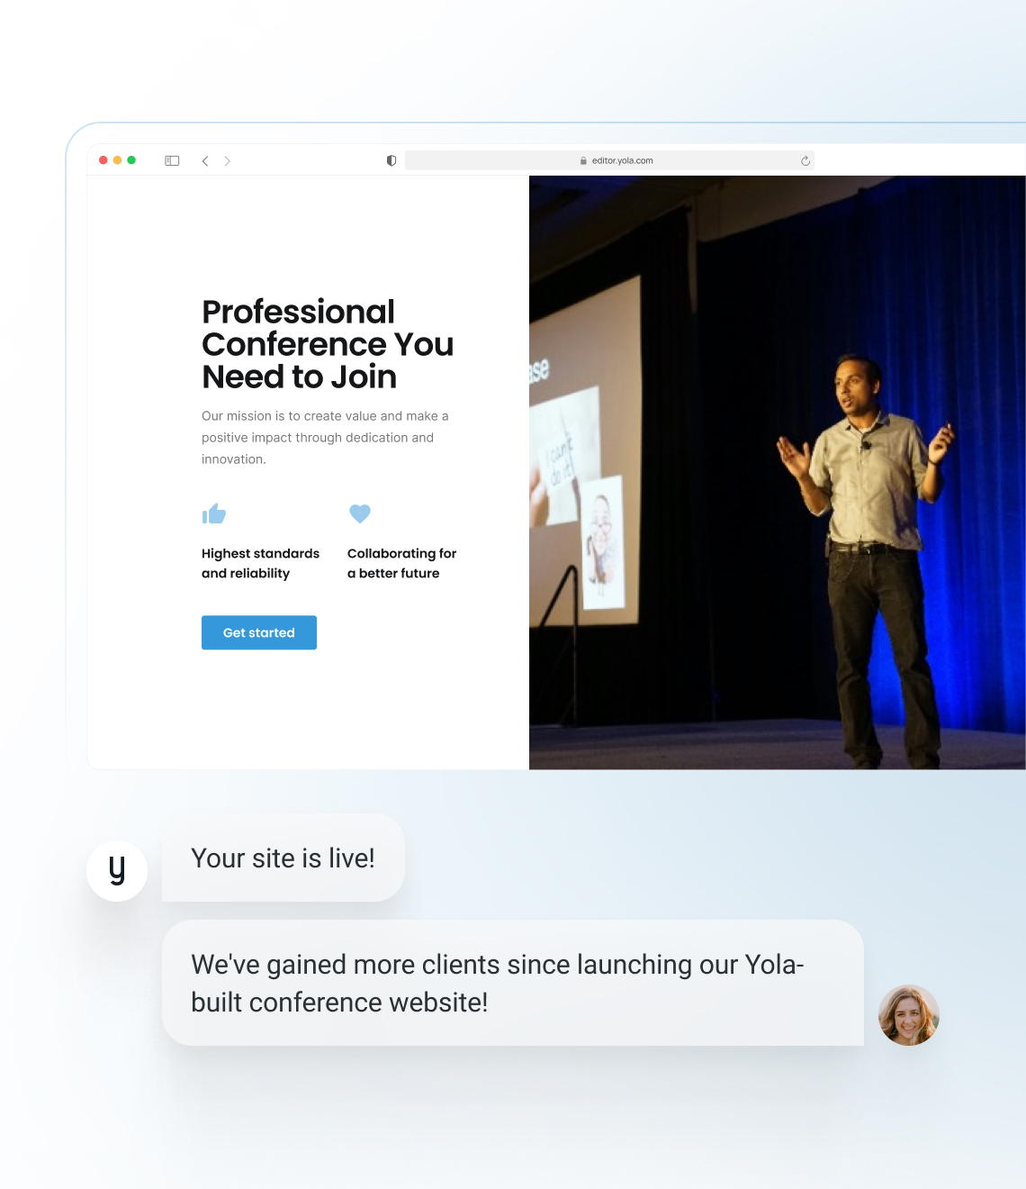The width and height of the screenshot is (1026, 1189).
Task: Toggle the browser sidebar icon
Action: tap(172, 160)
